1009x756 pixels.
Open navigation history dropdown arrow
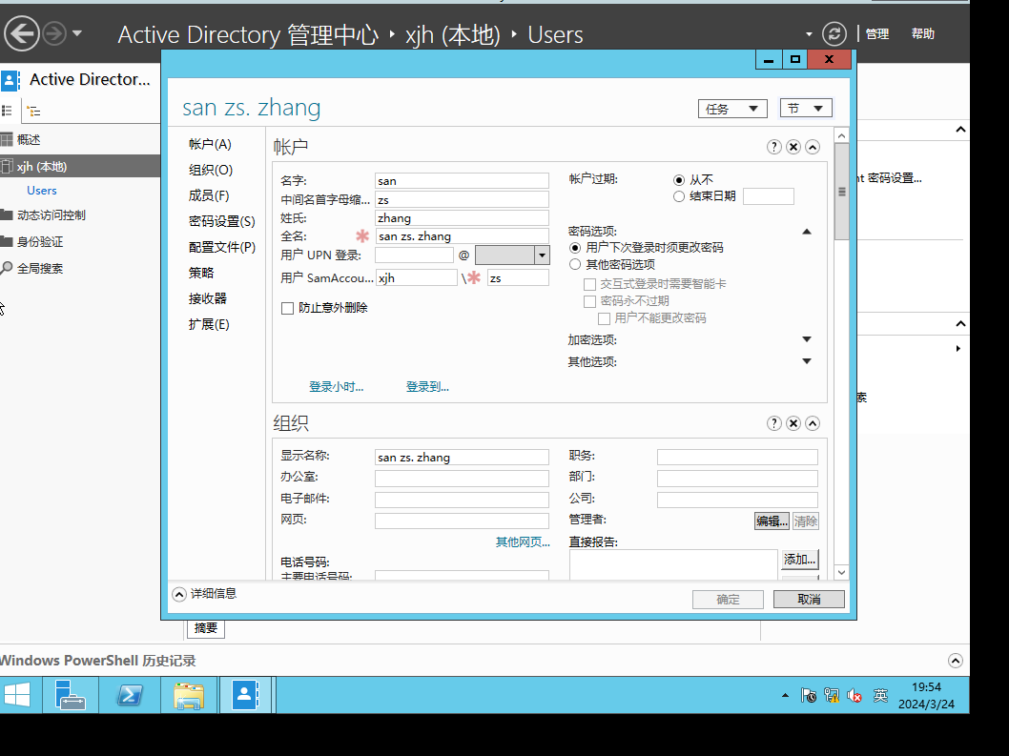click(77, 32)
